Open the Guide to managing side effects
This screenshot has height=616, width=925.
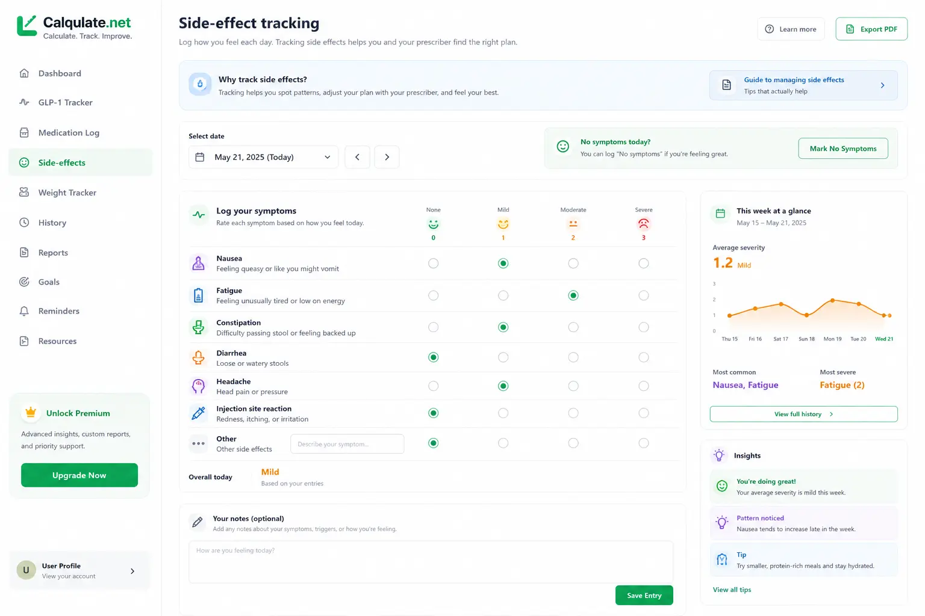[803, 85]
